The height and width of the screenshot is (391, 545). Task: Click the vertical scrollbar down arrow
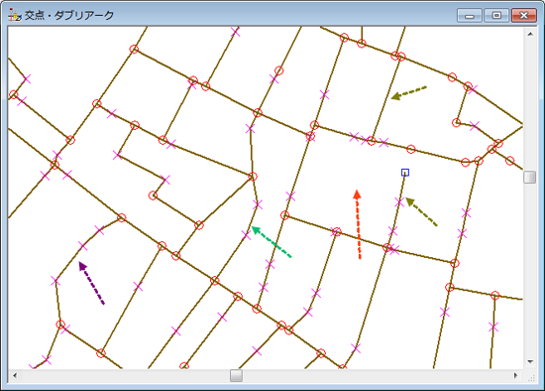pyautogui.click(x=530, y=362)
